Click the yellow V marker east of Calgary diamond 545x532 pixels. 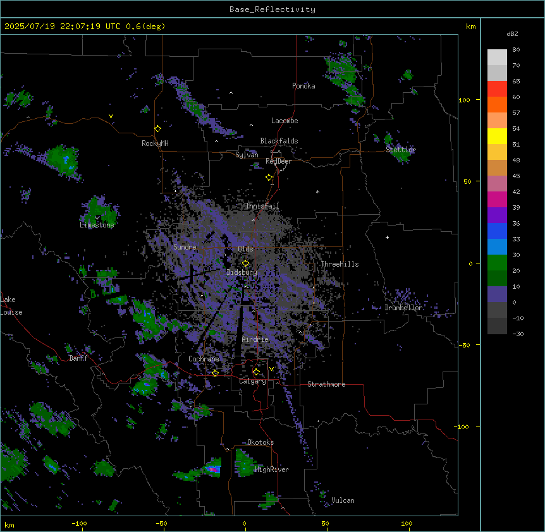(271, 369)
